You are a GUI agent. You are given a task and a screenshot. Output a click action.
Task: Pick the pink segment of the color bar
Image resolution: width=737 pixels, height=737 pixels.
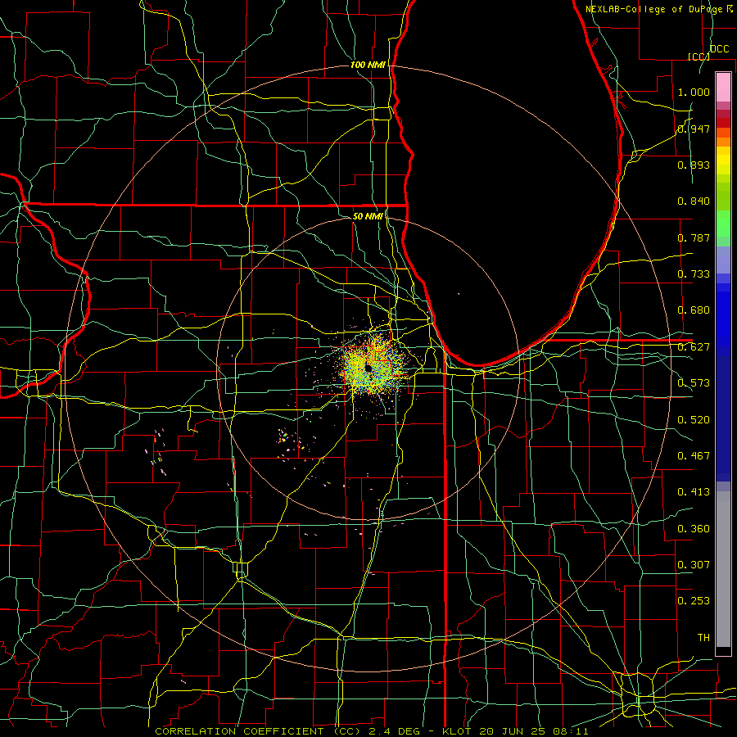tap(723, 88)
